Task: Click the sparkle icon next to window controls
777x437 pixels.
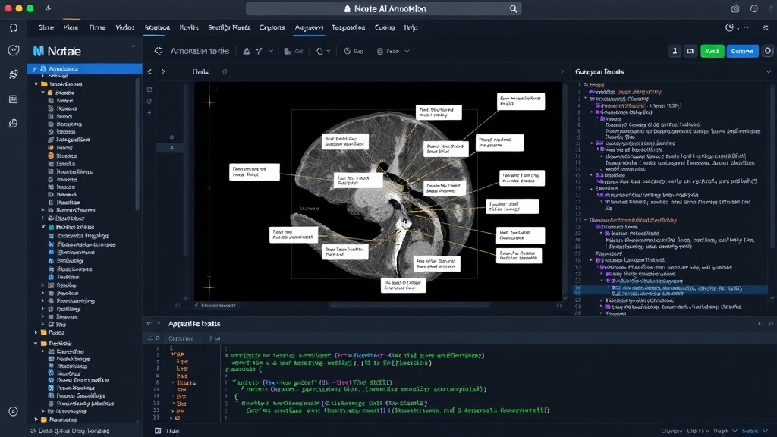Action: click(x=48, y=8)
